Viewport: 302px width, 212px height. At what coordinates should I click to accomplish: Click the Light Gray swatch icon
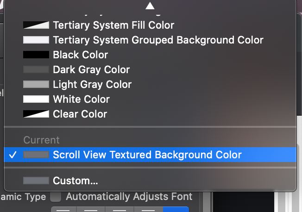pyautogui.click(x=36, y=84)
